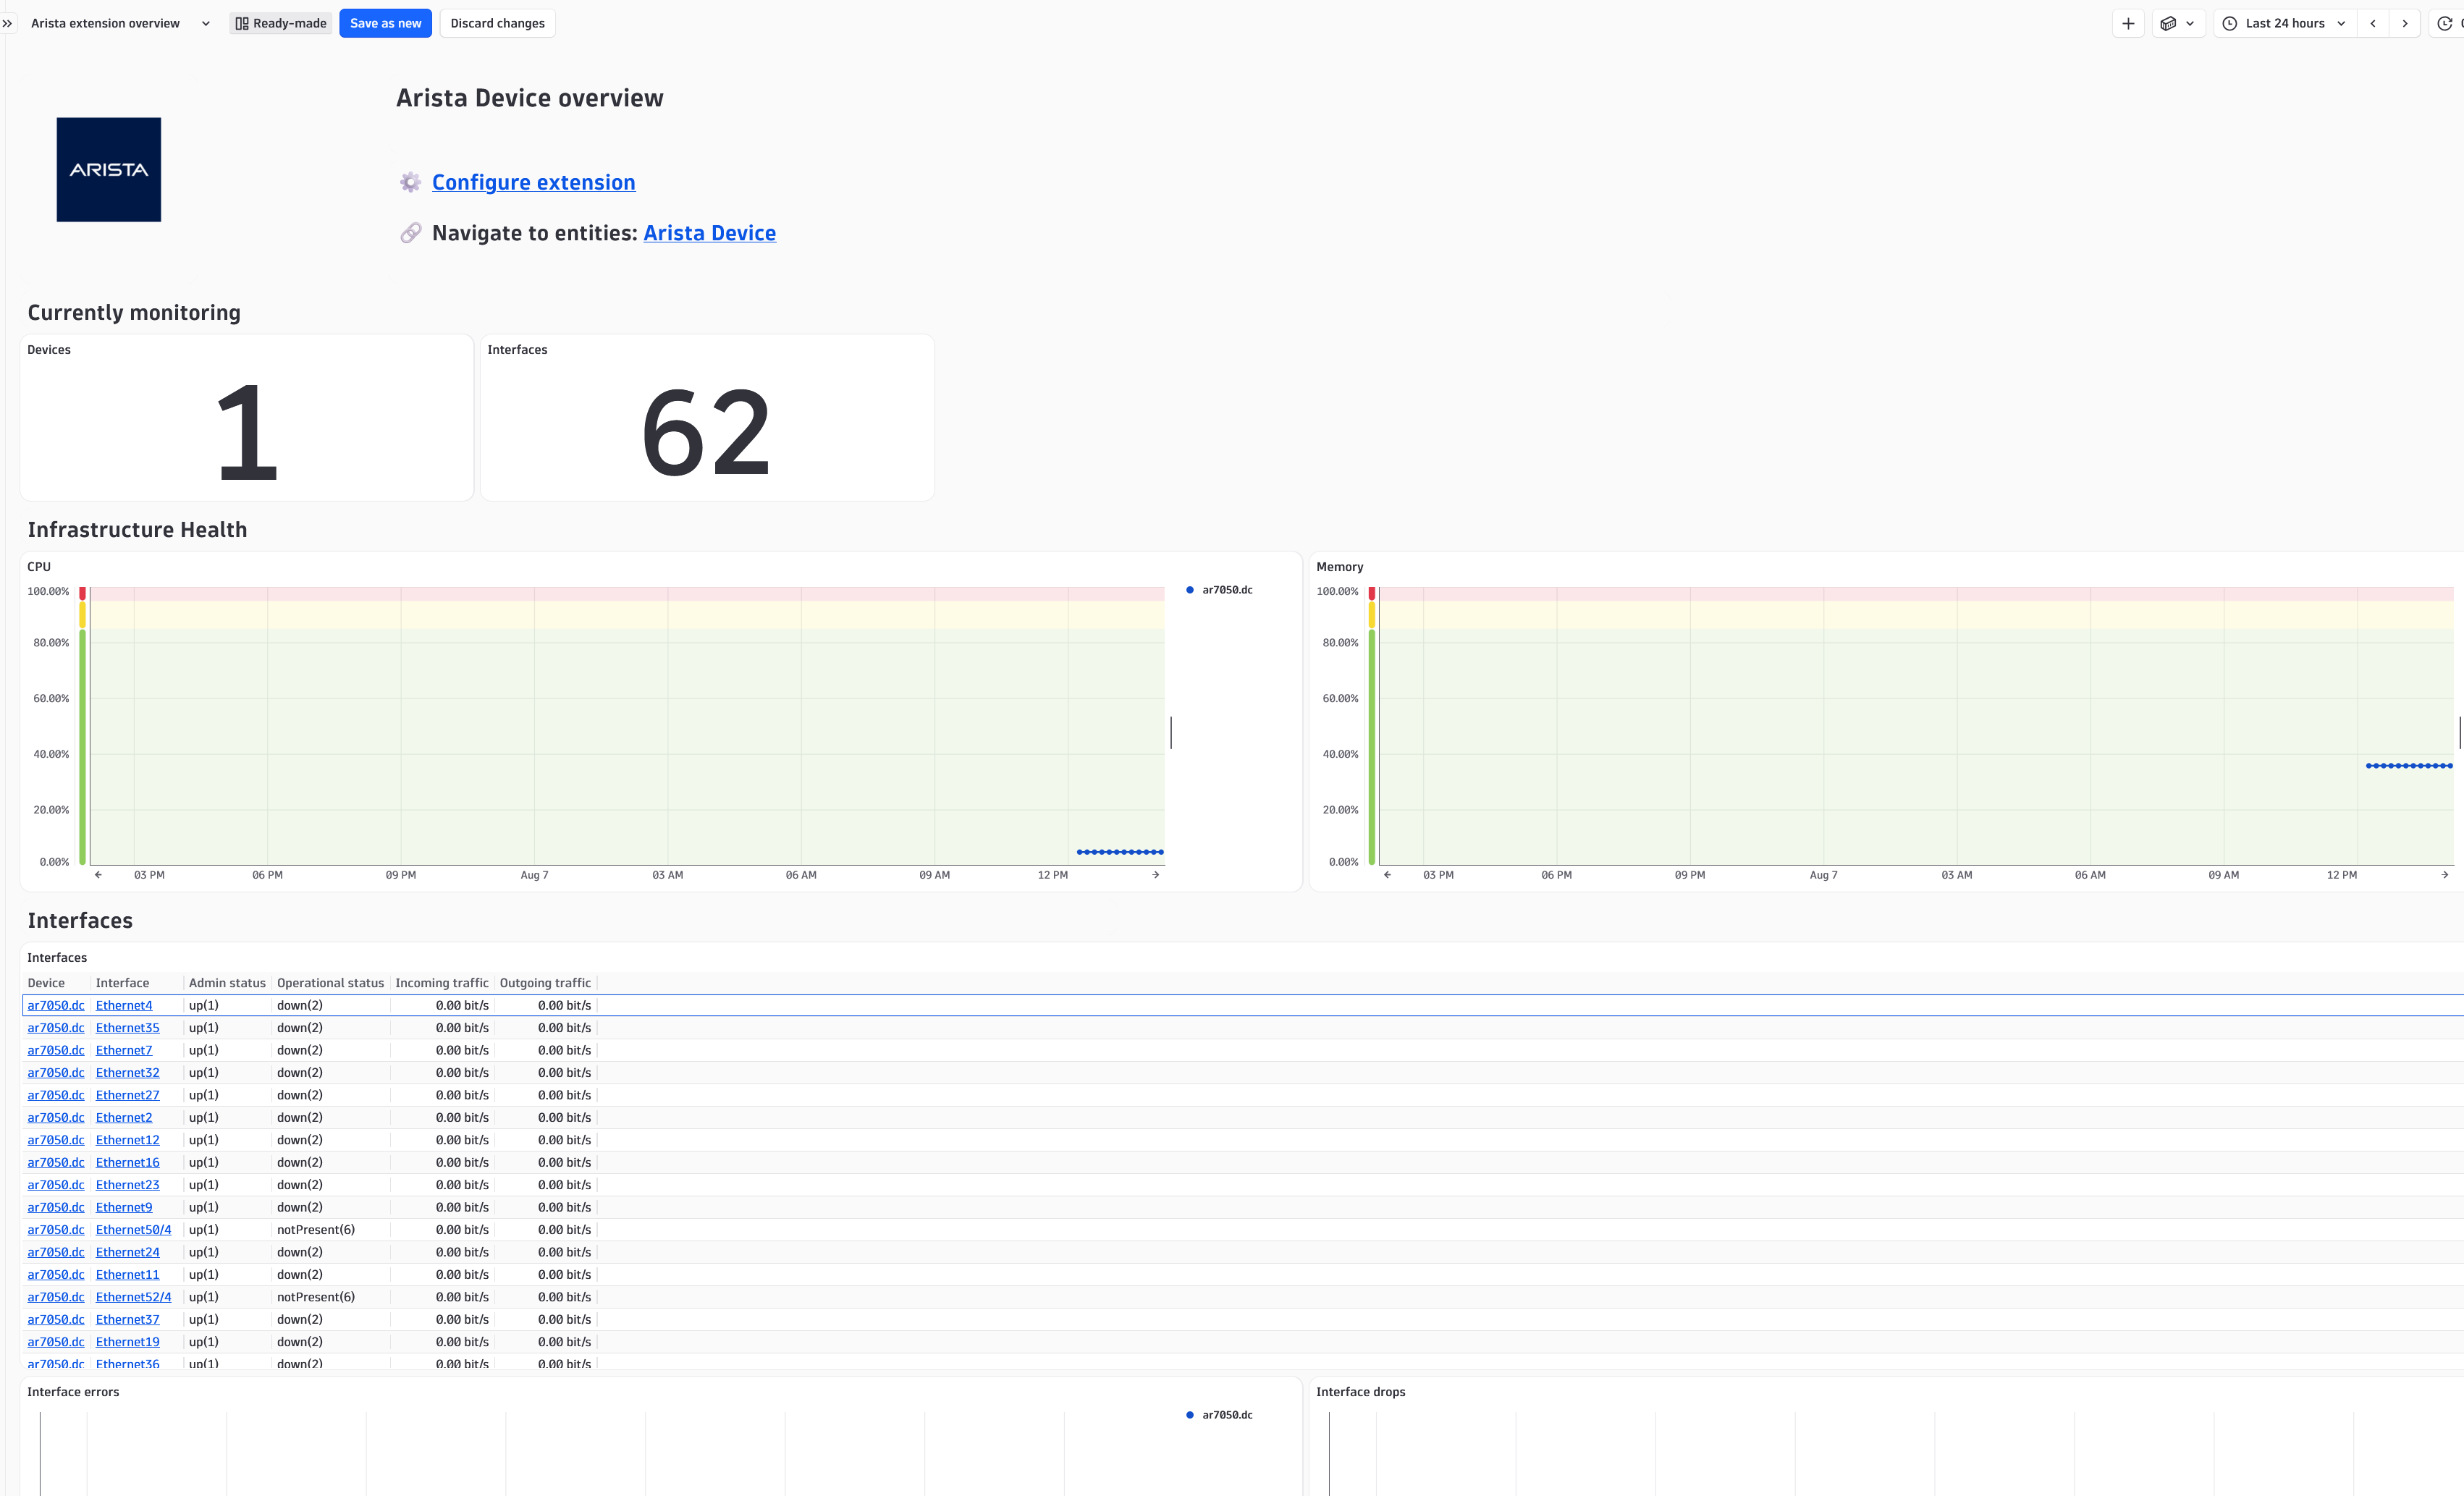Expand the collapsed sidebar with double chevron
2464x1496 pixels.
(x=7, y=23)
